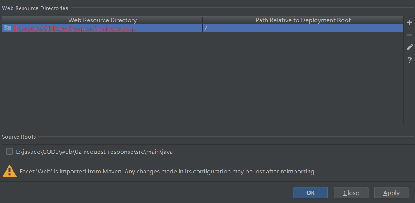Click the '/' deployment root path cell
This screenshot has height=203, width=415.
[x=303, y=28]
